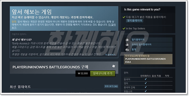189x96 pixels.
Task: Click the interface checkmark for 중국어 간체
Action: pos(146,87)
